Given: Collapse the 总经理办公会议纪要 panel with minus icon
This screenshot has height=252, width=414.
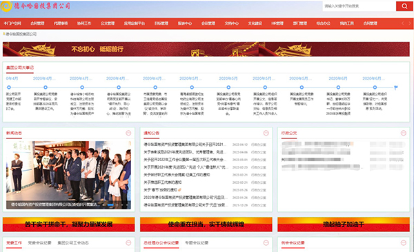Looking at the screenshot, I should click(266, 243).
